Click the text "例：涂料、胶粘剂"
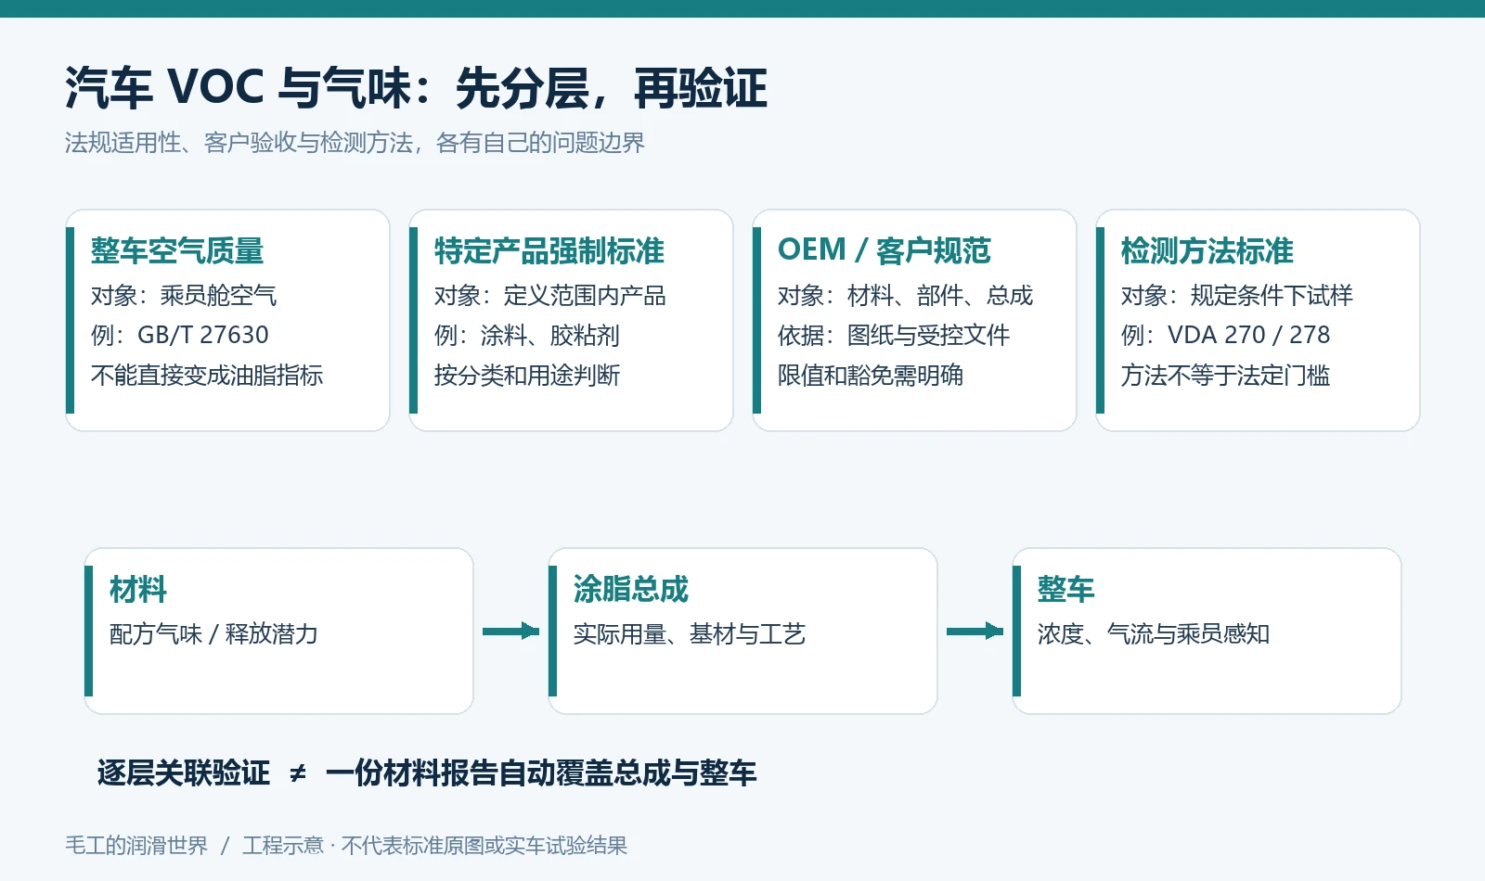This screenshot has width=1485, height=881. click(x=527, y=335)
